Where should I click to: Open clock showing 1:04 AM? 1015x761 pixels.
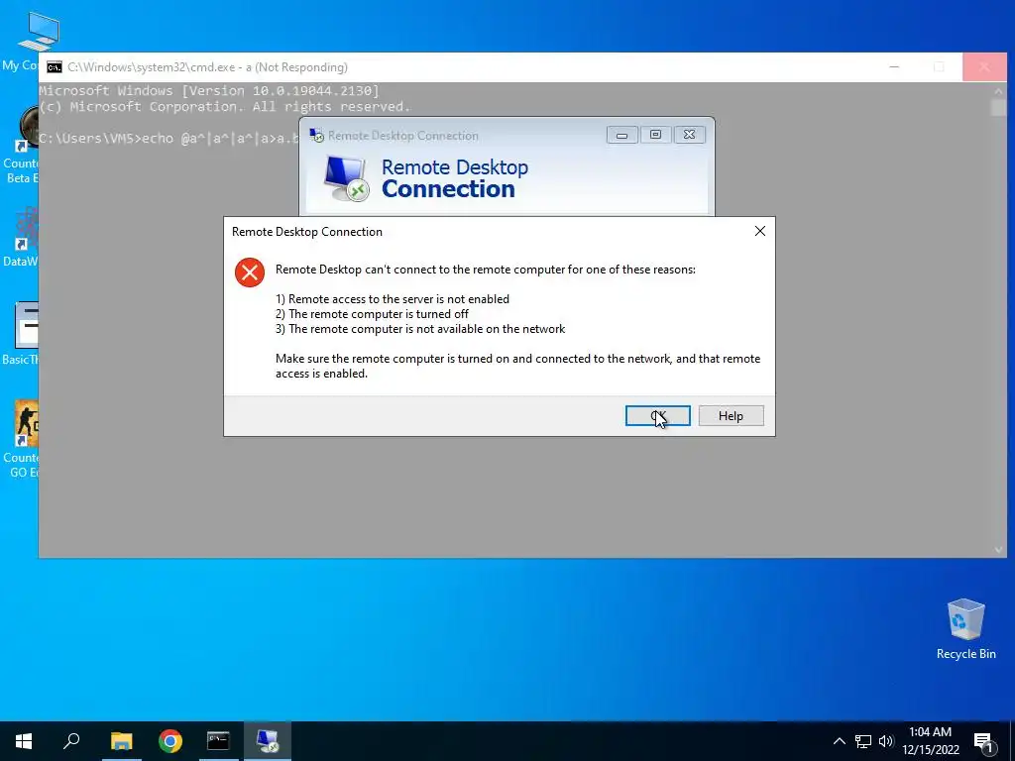click(930, 741)
